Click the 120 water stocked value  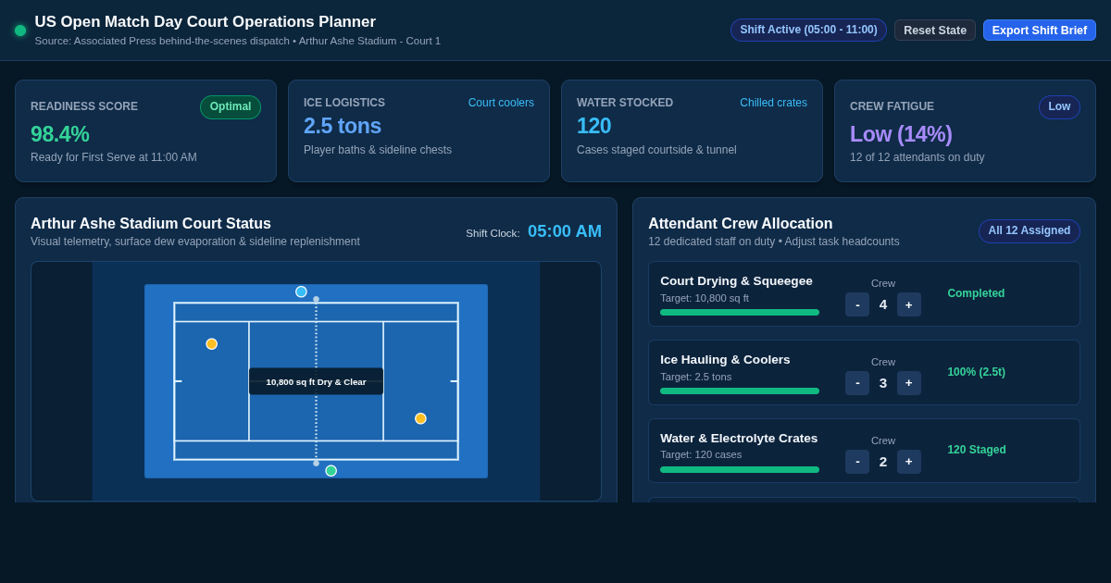593,126
